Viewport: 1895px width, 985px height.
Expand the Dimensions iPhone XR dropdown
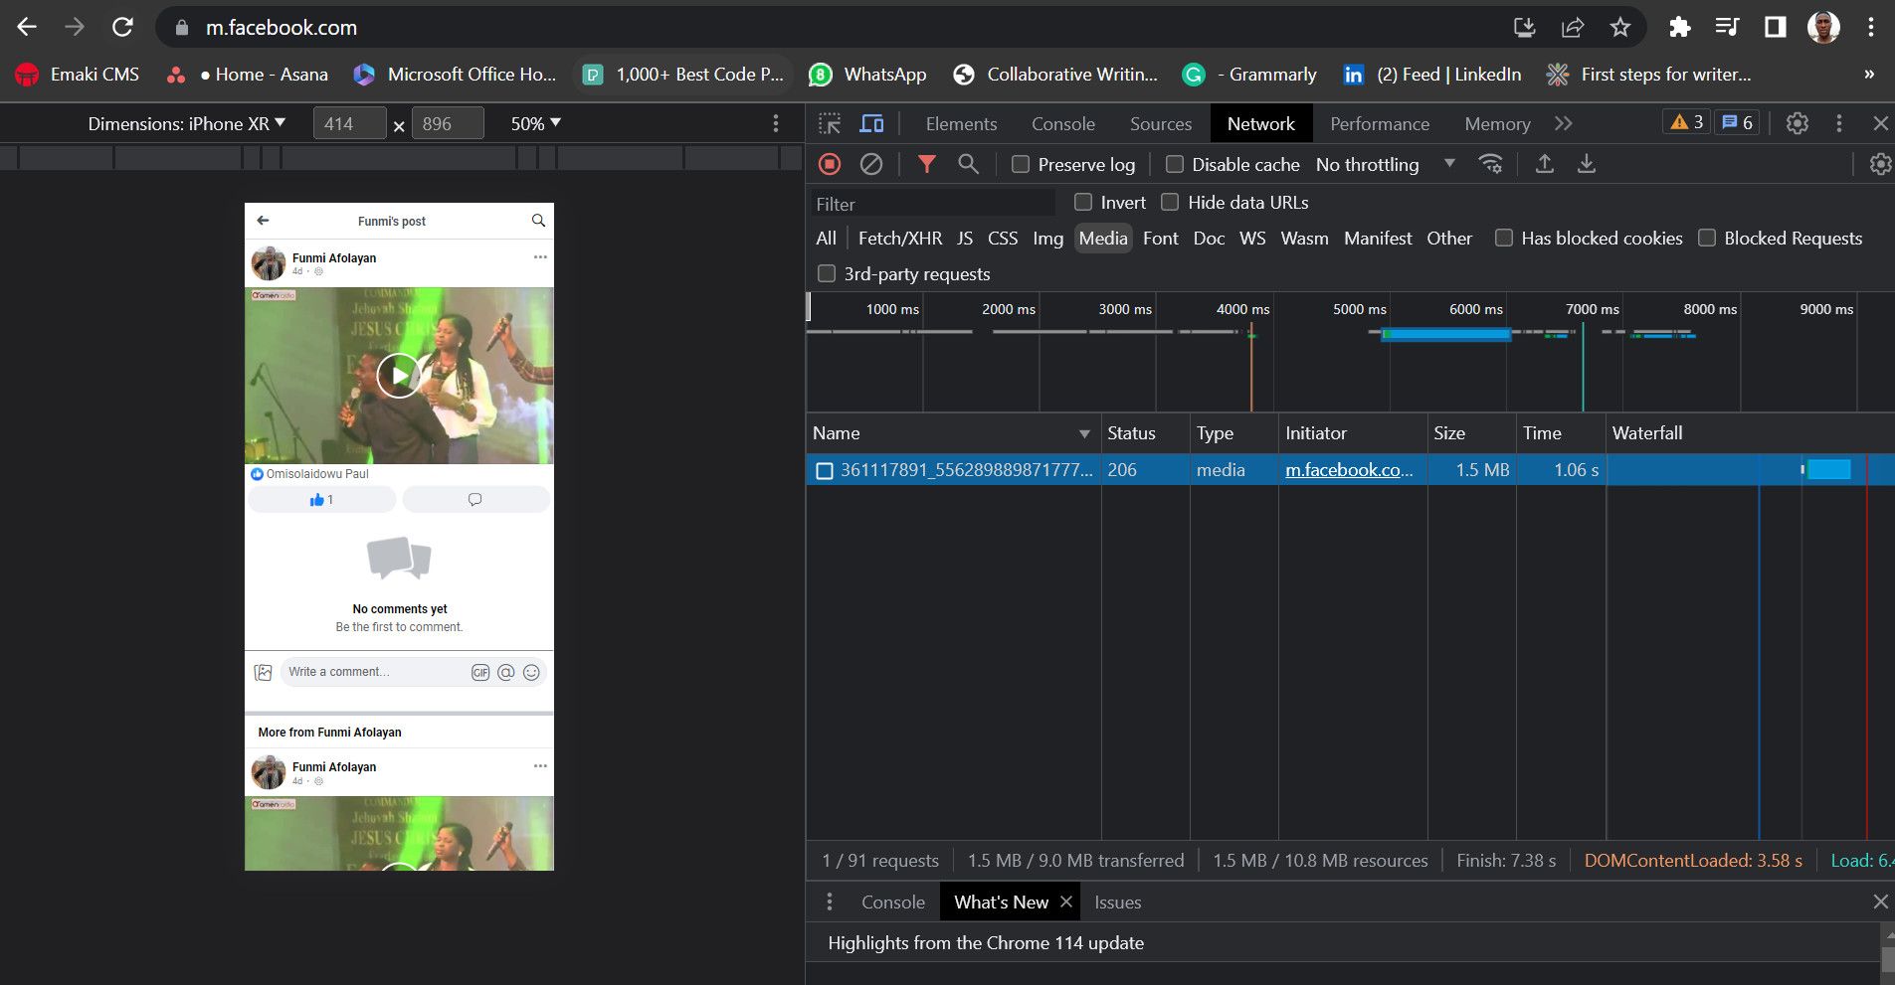(186, 123)
